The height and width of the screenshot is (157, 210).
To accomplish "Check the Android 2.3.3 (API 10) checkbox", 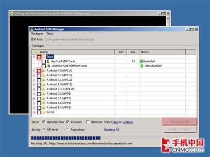I will point(39,89).
